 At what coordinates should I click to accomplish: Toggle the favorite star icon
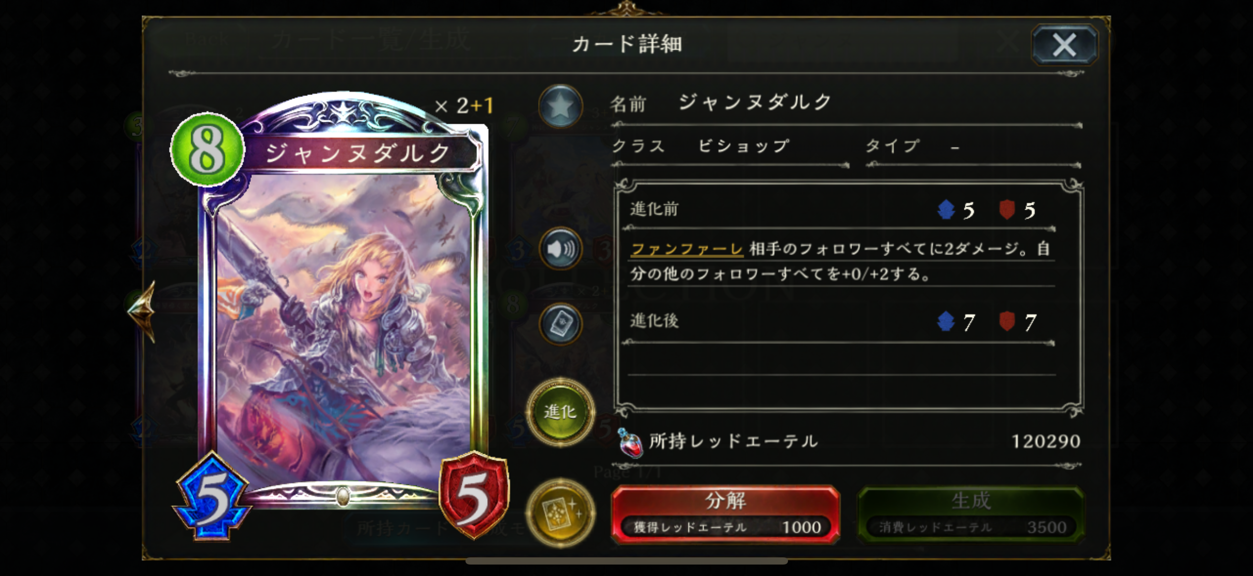pyautogui.click(x=561, y=106)
